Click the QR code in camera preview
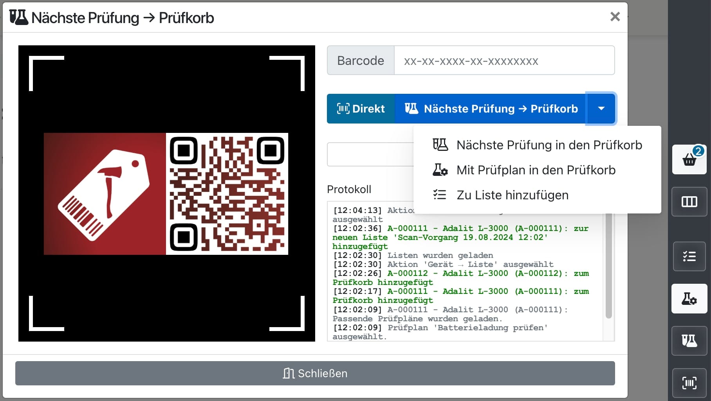Screen dimensions: 711x401 [x=227, y=194]
